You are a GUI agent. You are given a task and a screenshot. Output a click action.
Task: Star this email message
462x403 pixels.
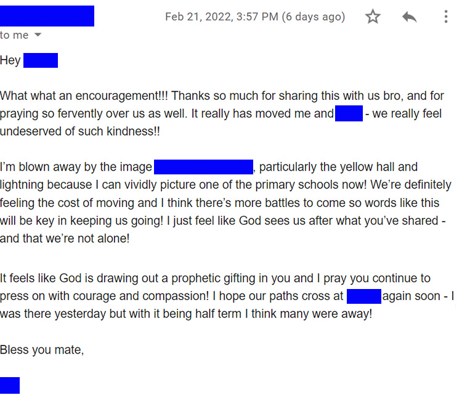click(373, 17)
